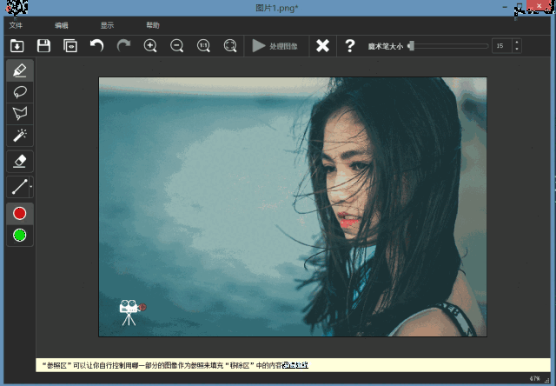The image size is (556, 386).
Task: Redo the undone action
Action: pos(123,46)
